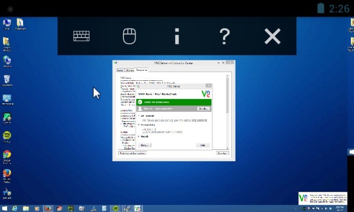
Task: Click the VNC icon in the system tray
Action: pyautogui.click(x=304, y=209)
